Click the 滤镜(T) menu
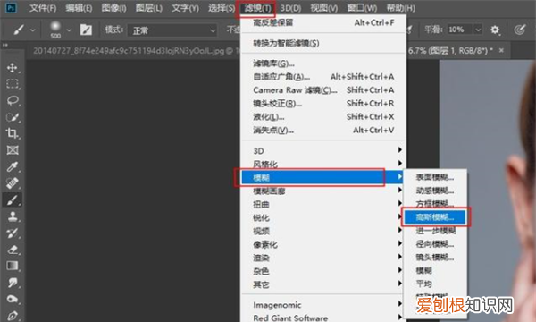536x322 pixels. click(x=257, y=8)
